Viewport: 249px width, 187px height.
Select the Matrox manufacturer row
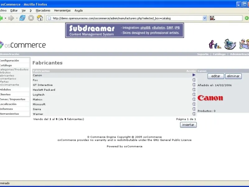coord(115,99)
